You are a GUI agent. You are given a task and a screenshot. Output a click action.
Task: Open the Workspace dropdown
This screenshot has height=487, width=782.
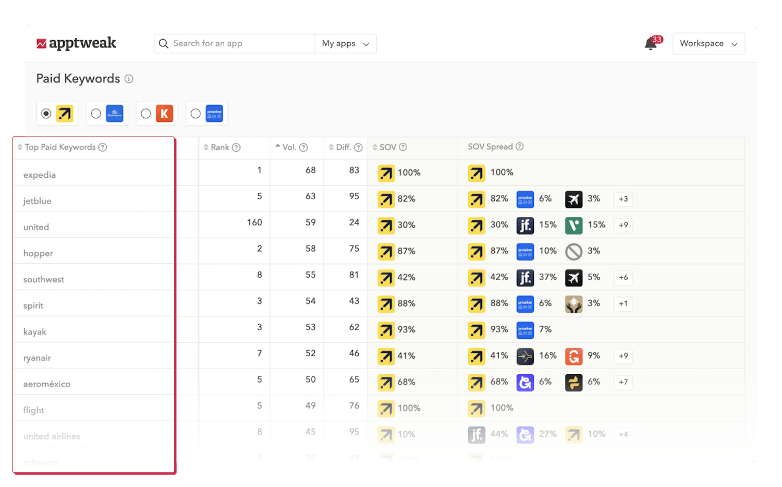point(708,44)
